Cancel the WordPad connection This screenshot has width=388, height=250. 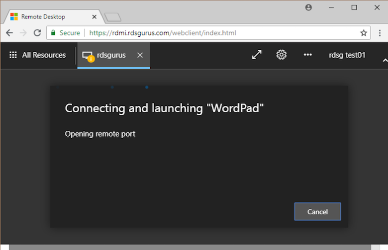tap(317, 212)
